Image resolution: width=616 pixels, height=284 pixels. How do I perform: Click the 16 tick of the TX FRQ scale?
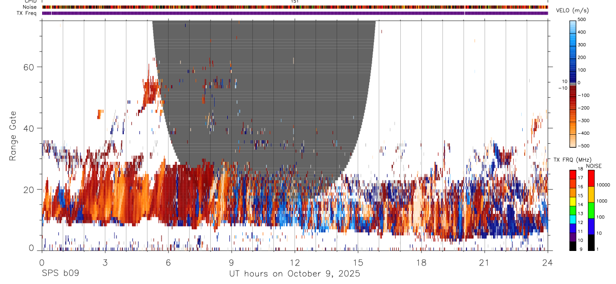pyautogui.click(x=581, y=187)
